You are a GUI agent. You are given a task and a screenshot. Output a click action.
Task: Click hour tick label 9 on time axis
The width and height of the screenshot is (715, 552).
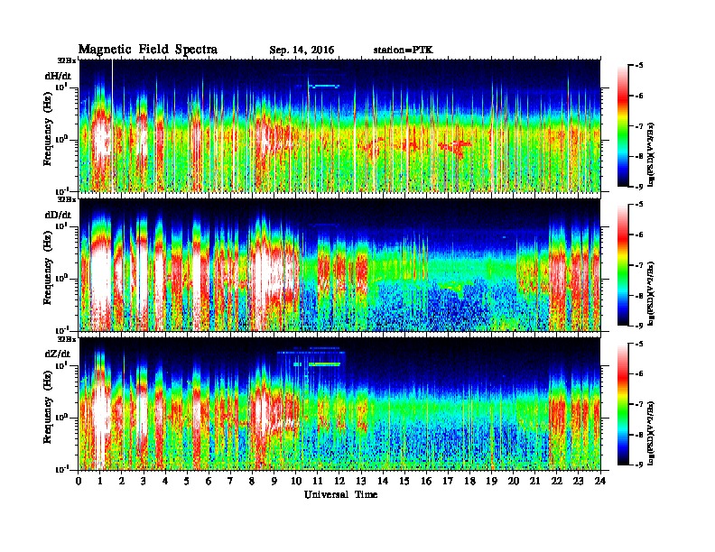point(274,481)
